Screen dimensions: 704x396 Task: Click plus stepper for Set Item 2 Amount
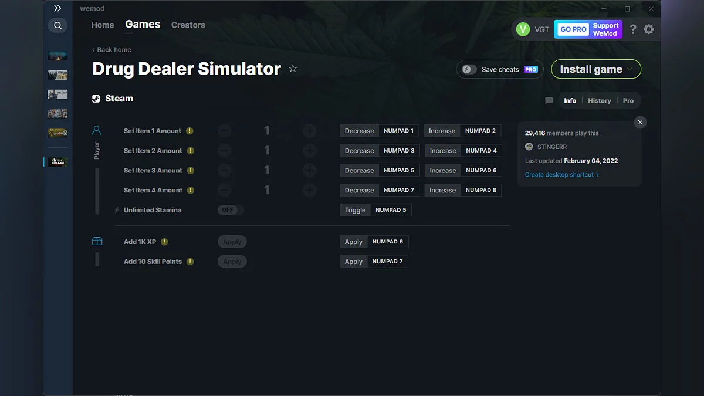click(x=310, y=151)
